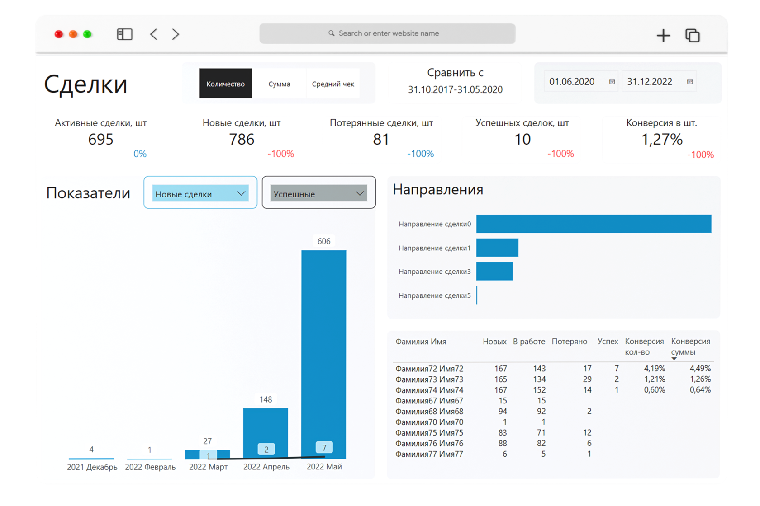Click sort arrow under Конверсия суммы column
This screenshot has height=506, width=760.
pos(674,359)
